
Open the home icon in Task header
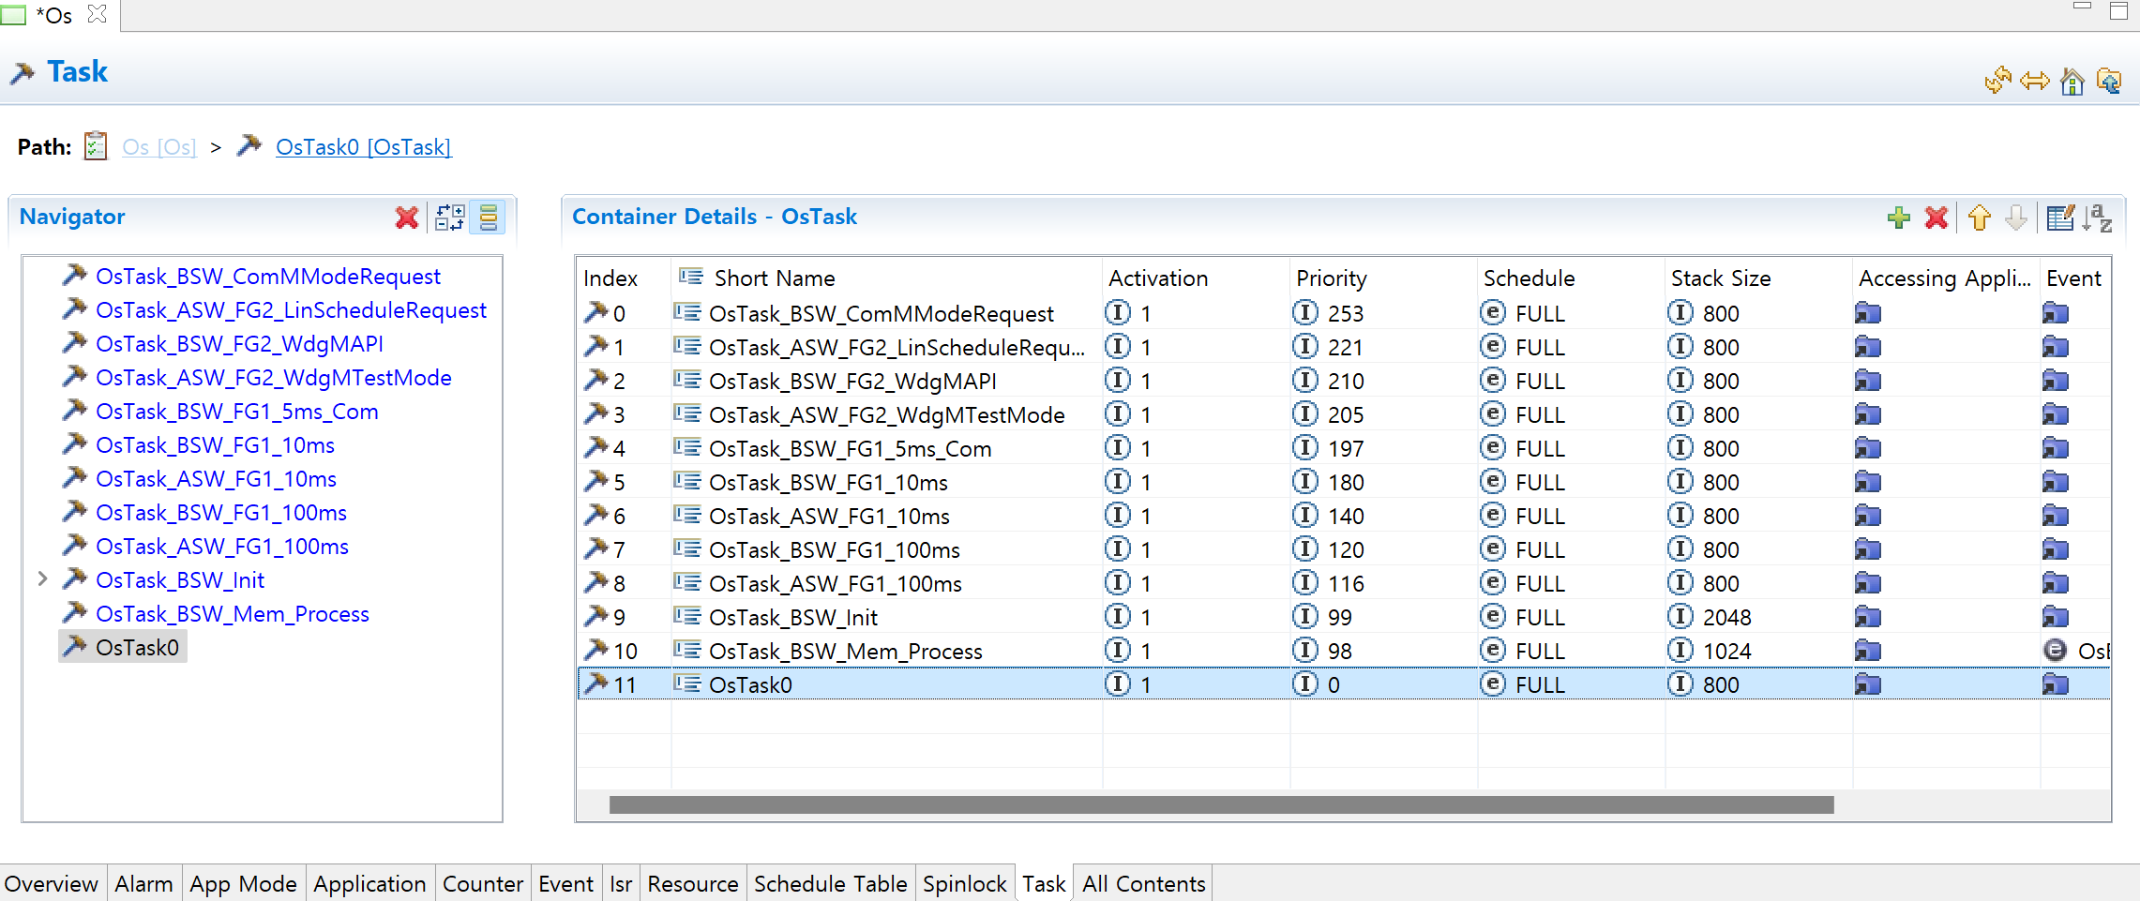point(2072,82)
